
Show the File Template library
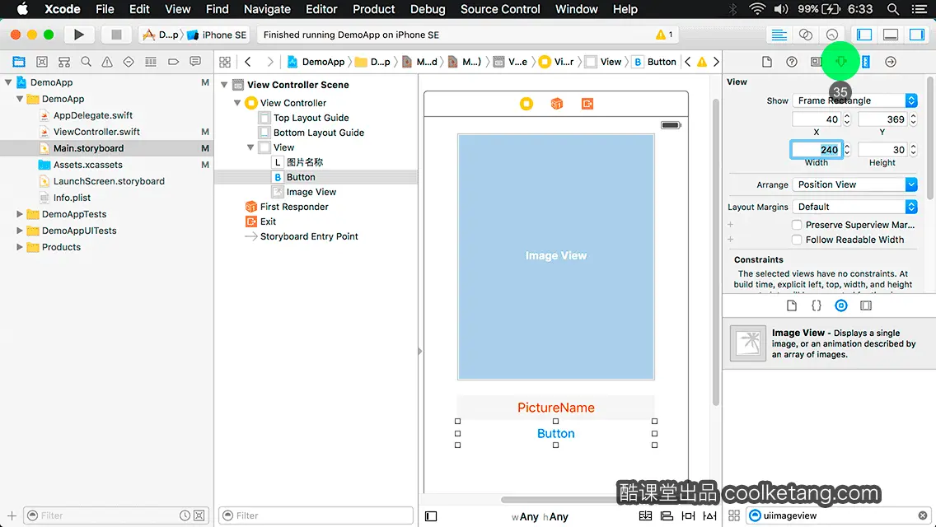coord(792,305)
